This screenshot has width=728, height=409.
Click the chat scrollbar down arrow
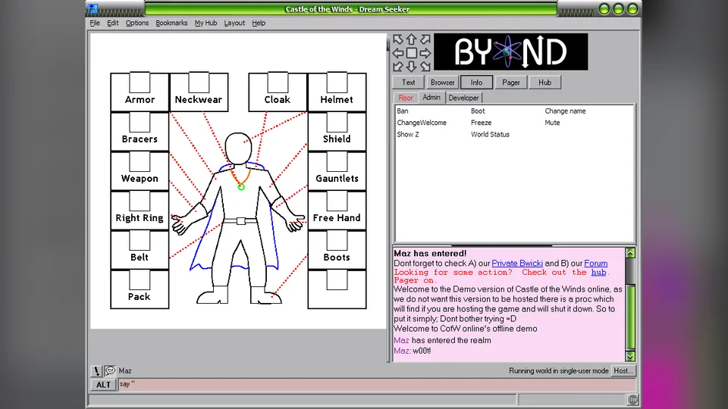tap(630, 356)
